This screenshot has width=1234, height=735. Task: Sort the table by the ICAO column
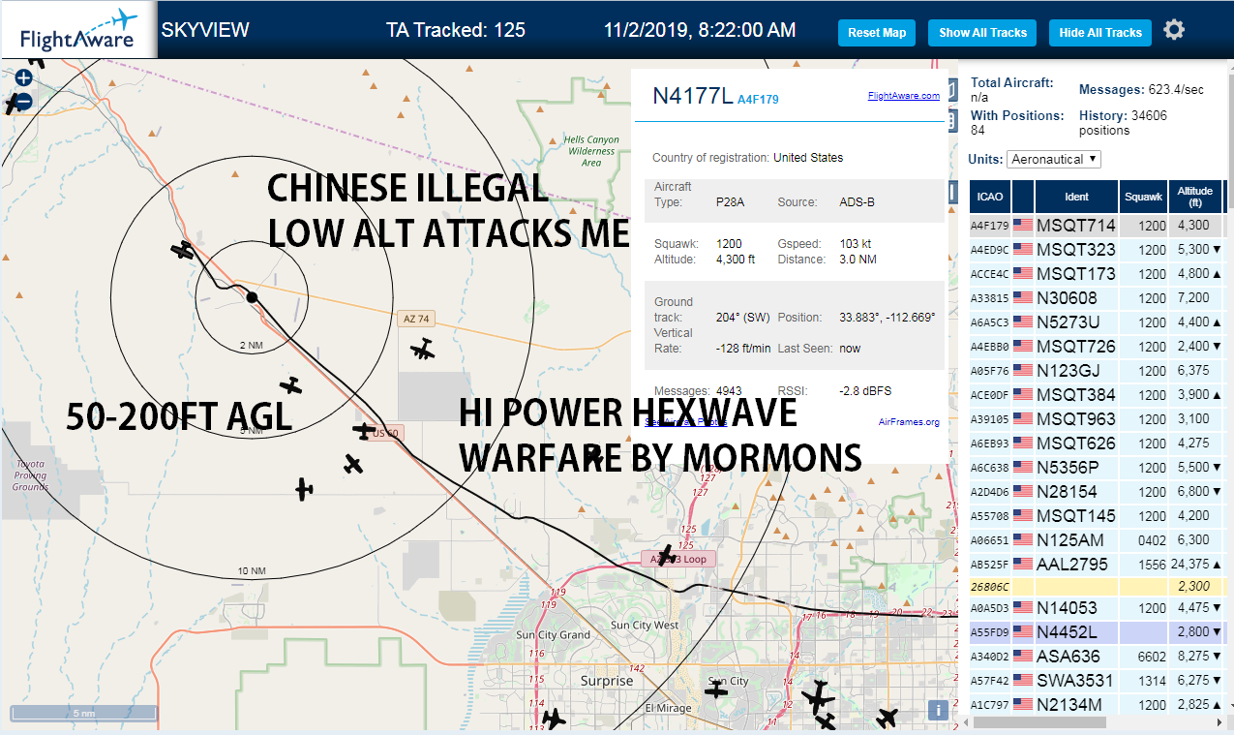[x=990, y=197]
